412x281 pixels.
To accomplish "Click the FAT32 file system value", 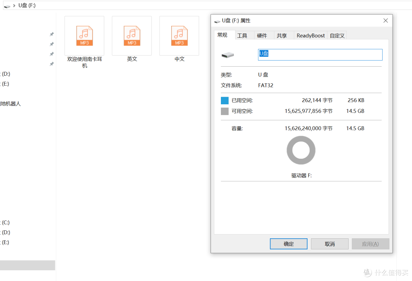I will coord(266,85).
